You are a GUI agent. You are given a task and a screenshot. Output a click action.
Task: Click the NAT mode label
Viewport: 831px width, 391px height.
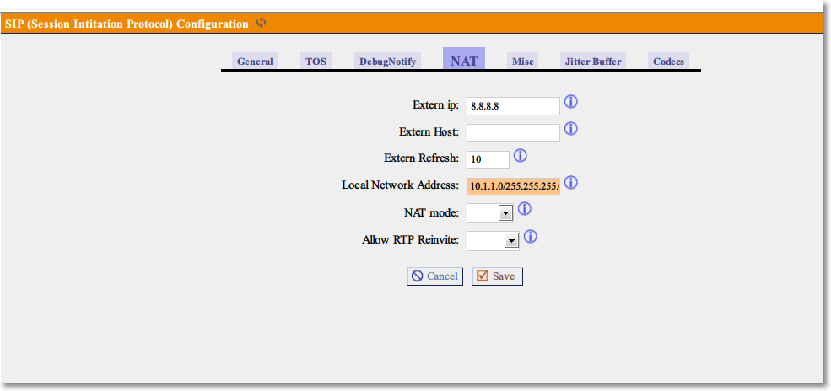tap(431, 212)
